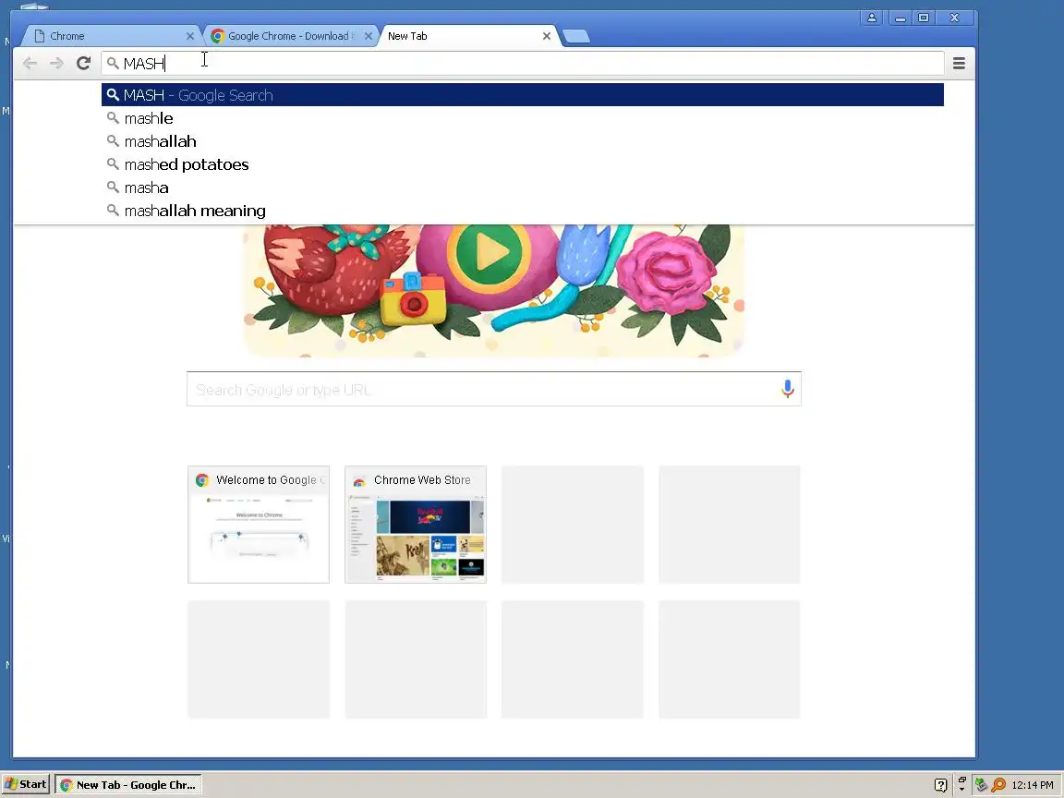Click the network tray icon beside the magnifier

(981, 785)
